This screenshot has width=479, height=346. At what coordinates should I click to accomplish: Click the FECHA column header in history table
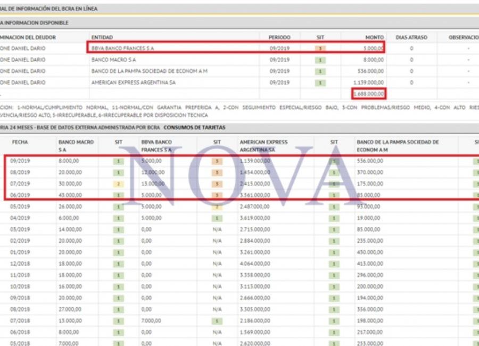(x=20, y=142)
